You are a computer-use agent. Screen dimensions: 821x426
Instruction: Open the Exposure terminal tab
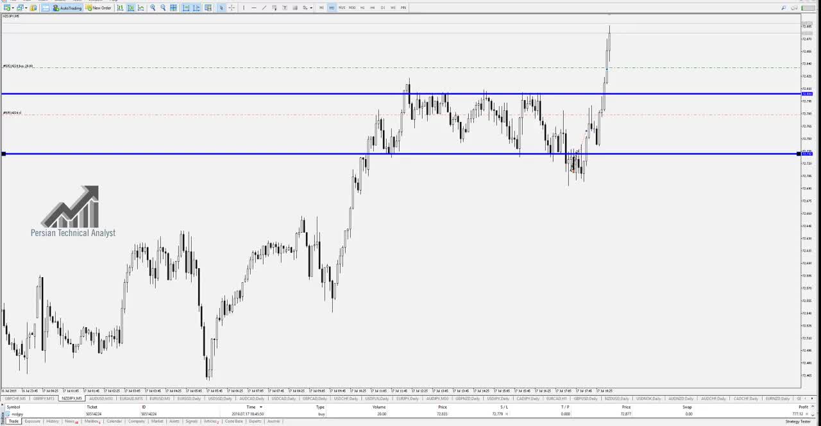pyautogui.click(x=32, y=421)
